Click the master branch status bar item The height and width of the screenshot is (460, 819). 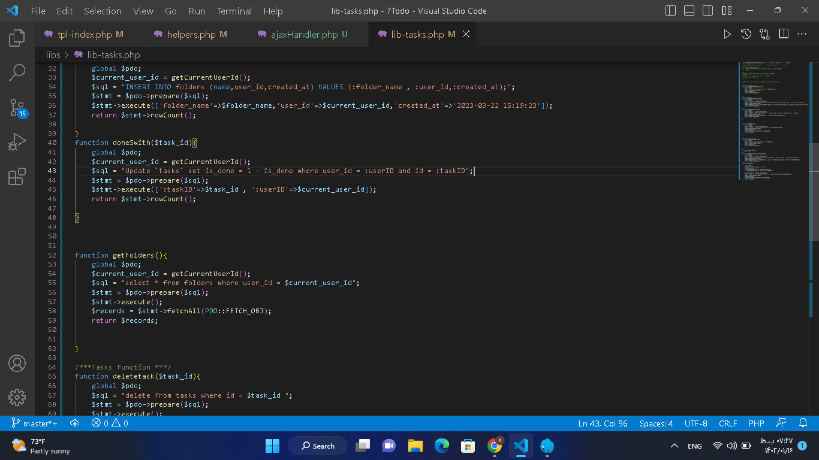[x=35, y=423]
